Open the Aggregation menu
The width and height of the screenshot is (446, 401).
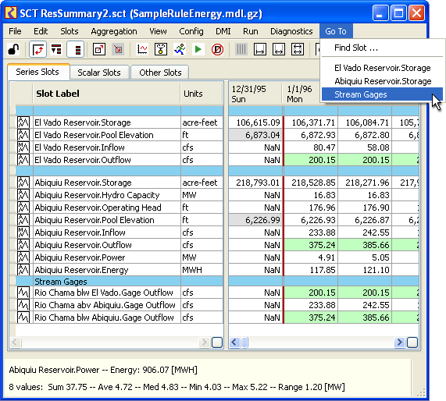point(114,31)
